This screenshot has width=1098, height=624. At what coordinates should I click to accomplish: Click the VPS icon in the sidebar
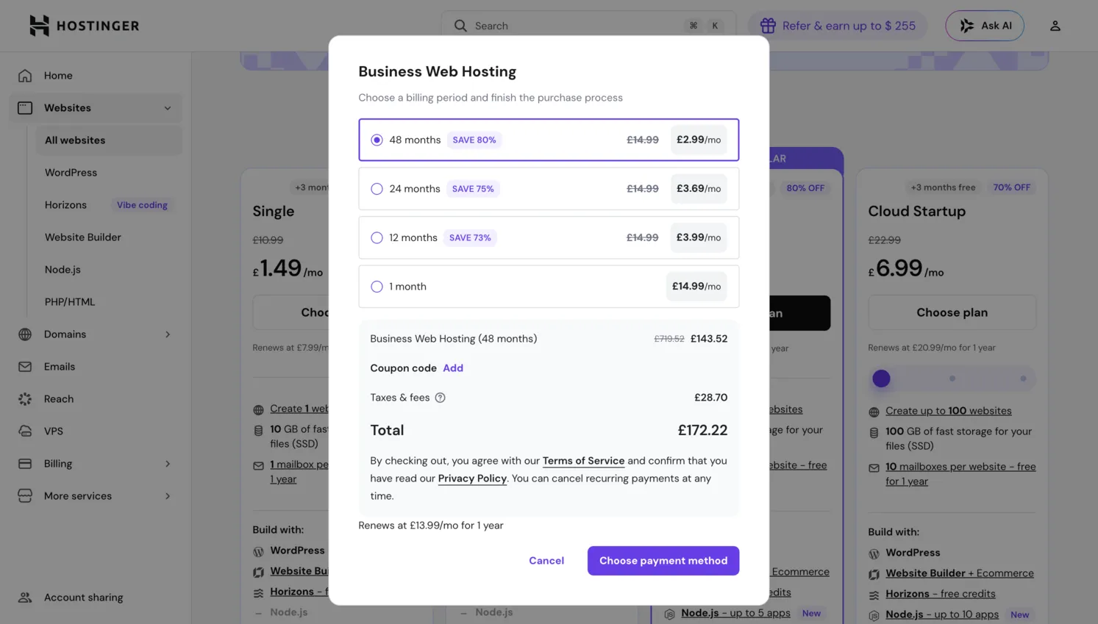[26, 431]
